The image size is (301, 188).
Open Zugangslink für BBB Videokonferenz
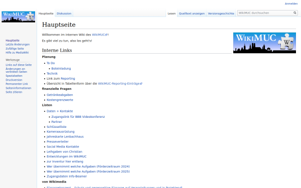click(x=78, y=117)
